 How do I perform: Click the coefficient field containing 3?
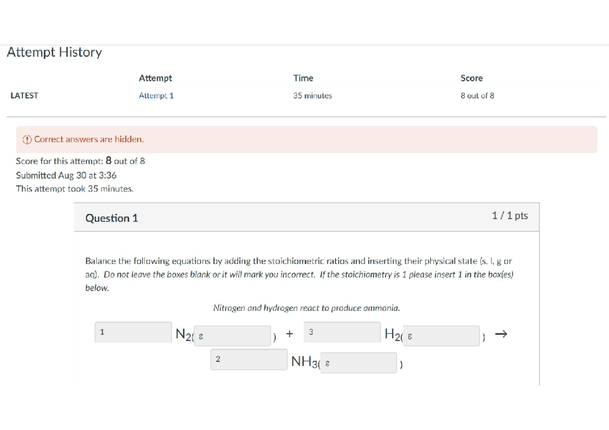[342, 332]
